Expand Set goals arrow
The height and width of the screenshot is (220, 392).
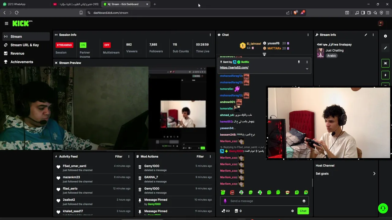pyautogui.click(x=374, y=174)
